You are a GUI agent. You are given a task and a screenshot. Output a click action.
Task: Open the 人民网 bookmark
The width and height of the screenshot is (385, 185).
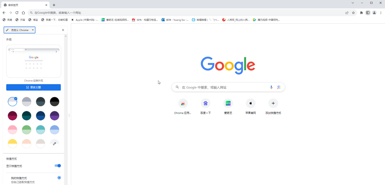(236, 20)
